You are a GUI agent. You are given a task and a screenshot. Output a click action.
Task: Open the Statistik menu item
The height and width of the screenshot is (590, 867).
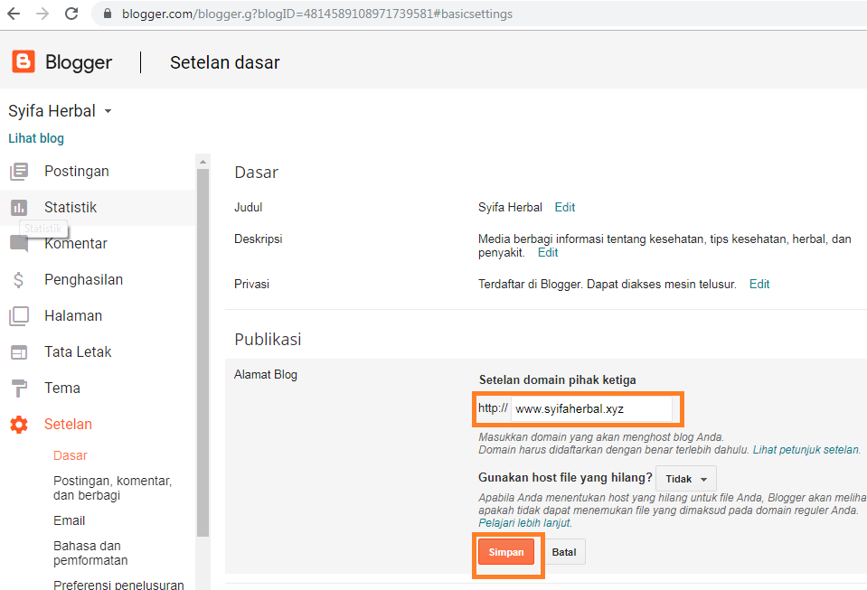pos(71,207)
